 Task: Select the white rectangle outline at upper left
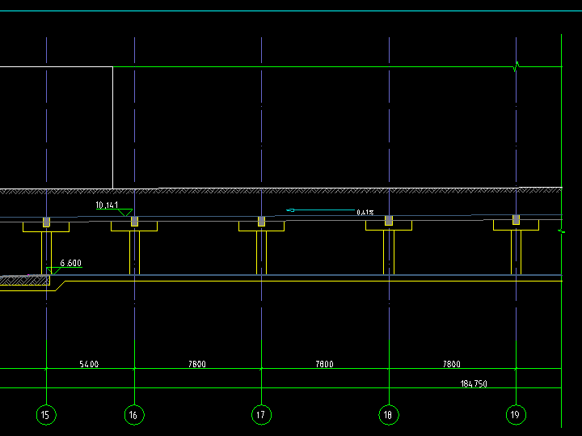(x=57, y=128)
